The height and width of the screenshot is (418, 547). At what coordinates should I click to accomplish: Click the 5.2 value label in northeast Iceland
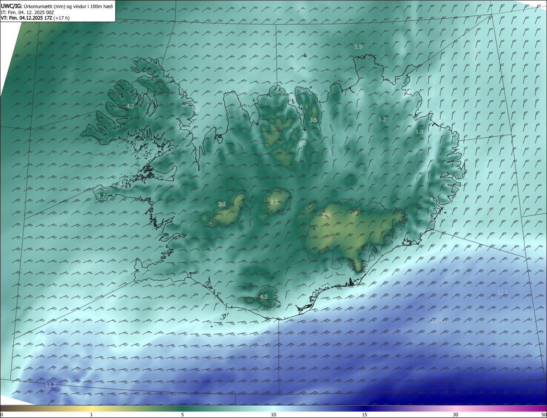point(382,119)
